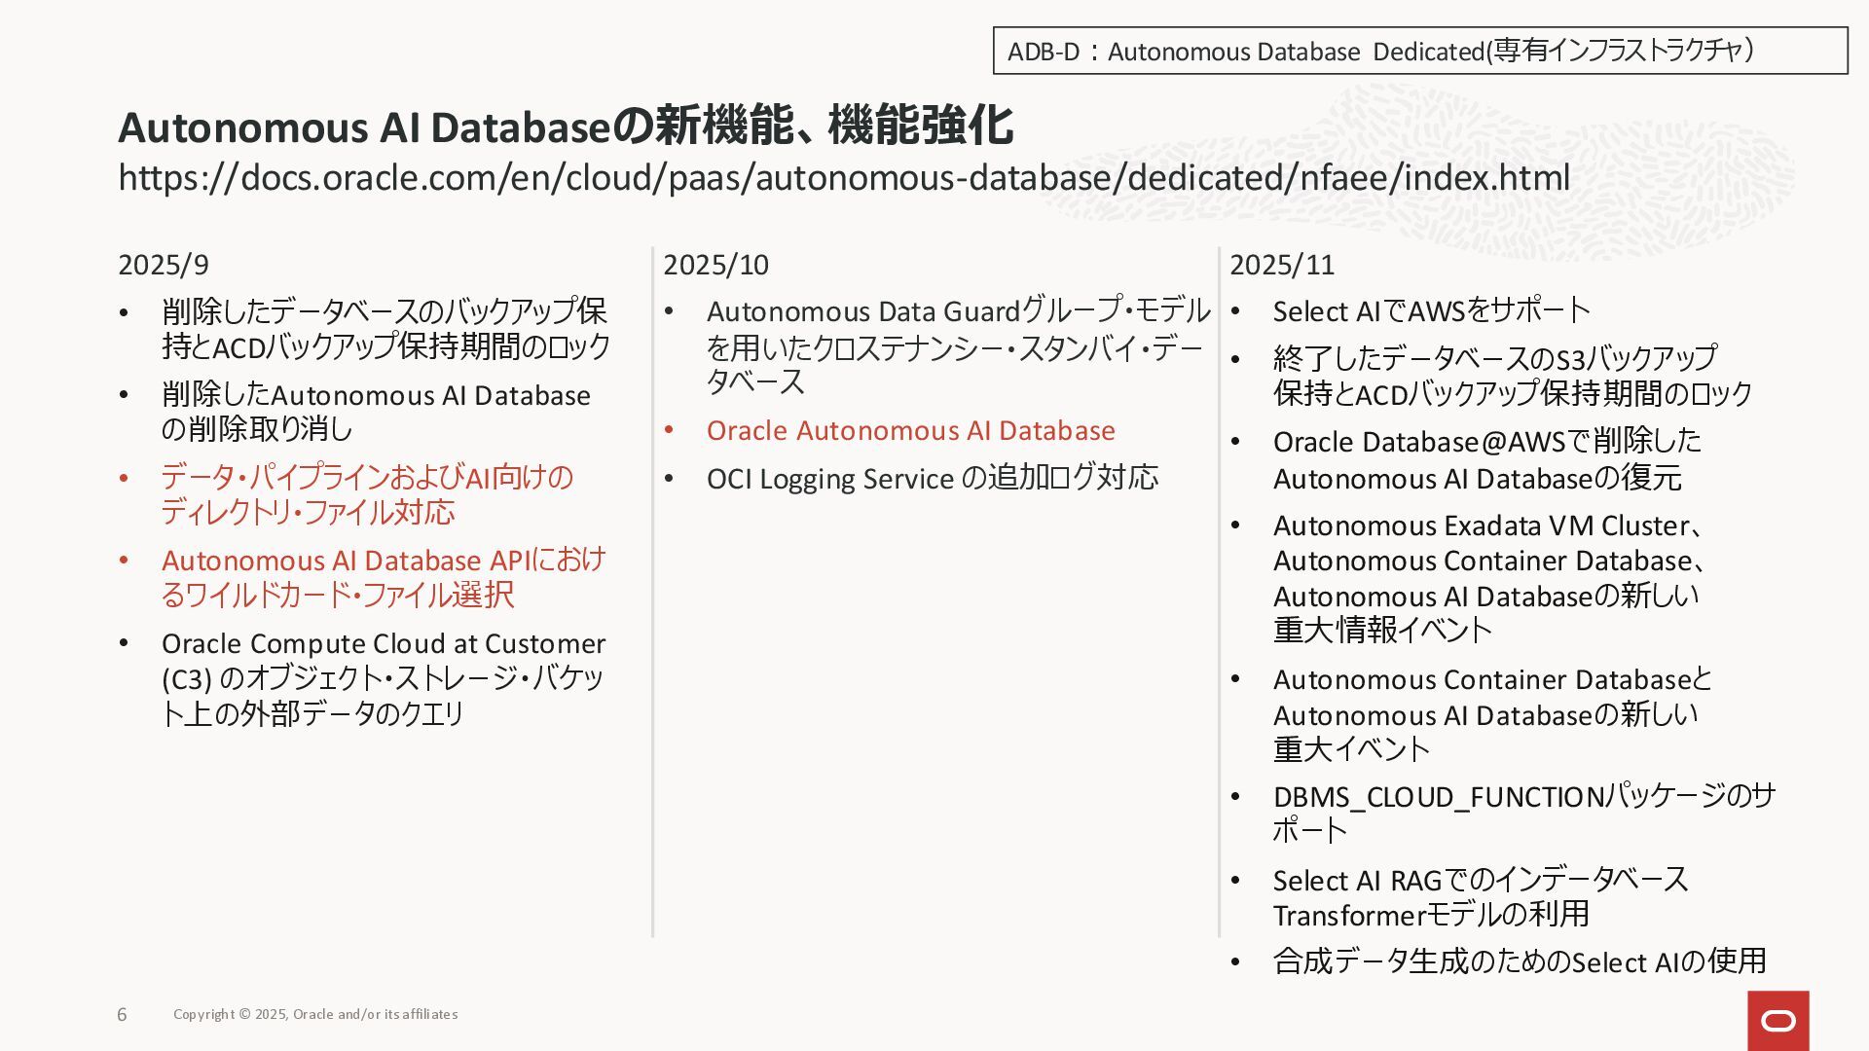
Task: Click the DBMS_CLOUD_FUNCTION package bullet
Action: pyautogui.click(x=1523, y=814)
